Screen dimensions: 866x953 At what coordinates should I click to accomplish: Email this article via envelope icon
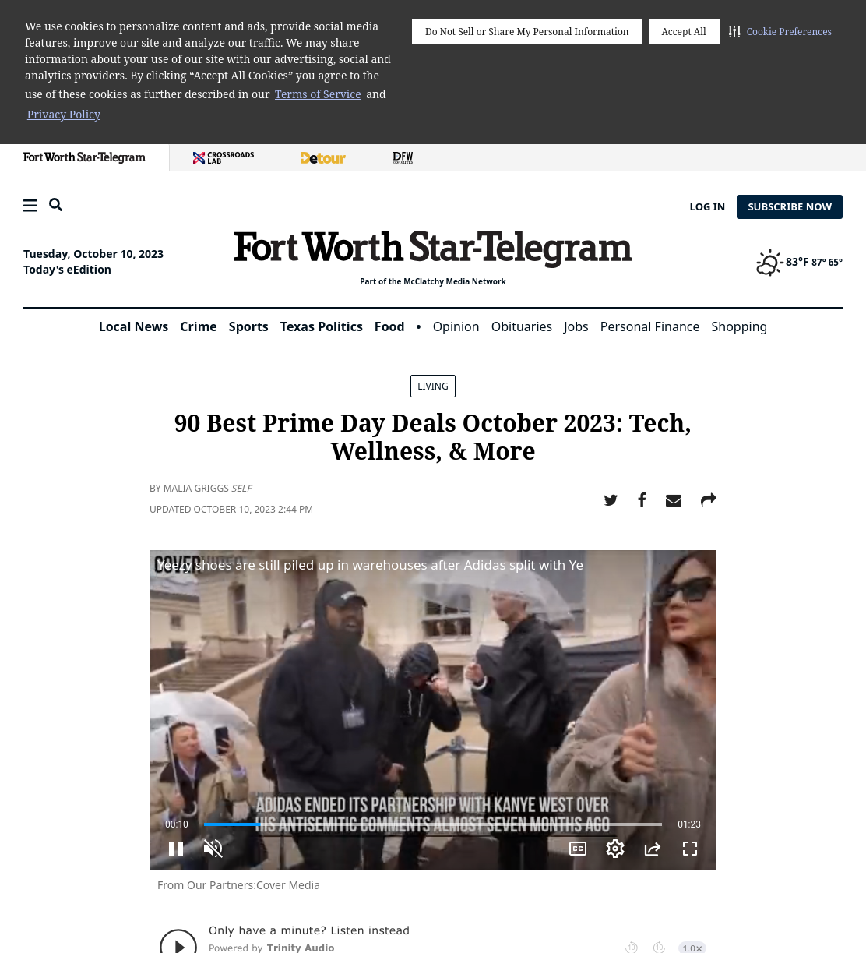coord(674,500)
